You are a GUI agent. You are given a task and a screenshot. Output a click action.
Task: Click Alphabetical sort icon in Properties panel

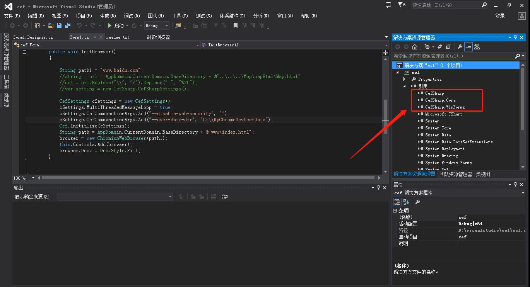click(406, 202)
